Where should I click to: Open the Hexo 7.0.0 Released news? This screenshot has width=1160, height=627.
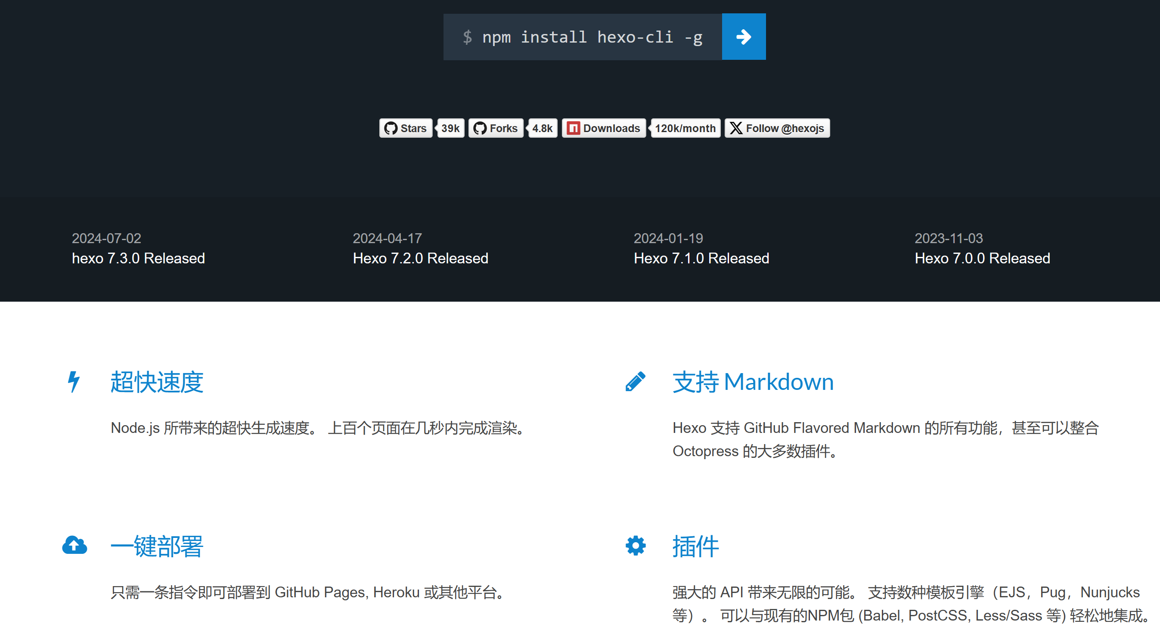pos(983,258)
